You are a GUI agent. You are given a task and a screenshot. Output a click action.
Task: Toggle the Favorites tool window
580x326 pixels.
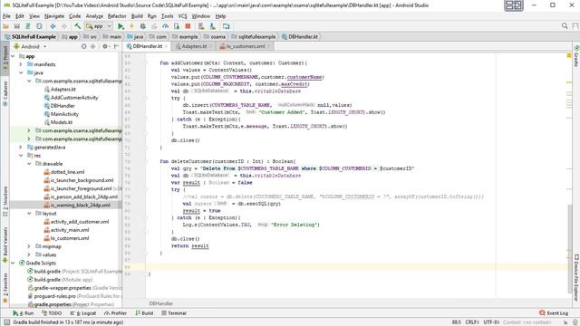click(5, 288)
